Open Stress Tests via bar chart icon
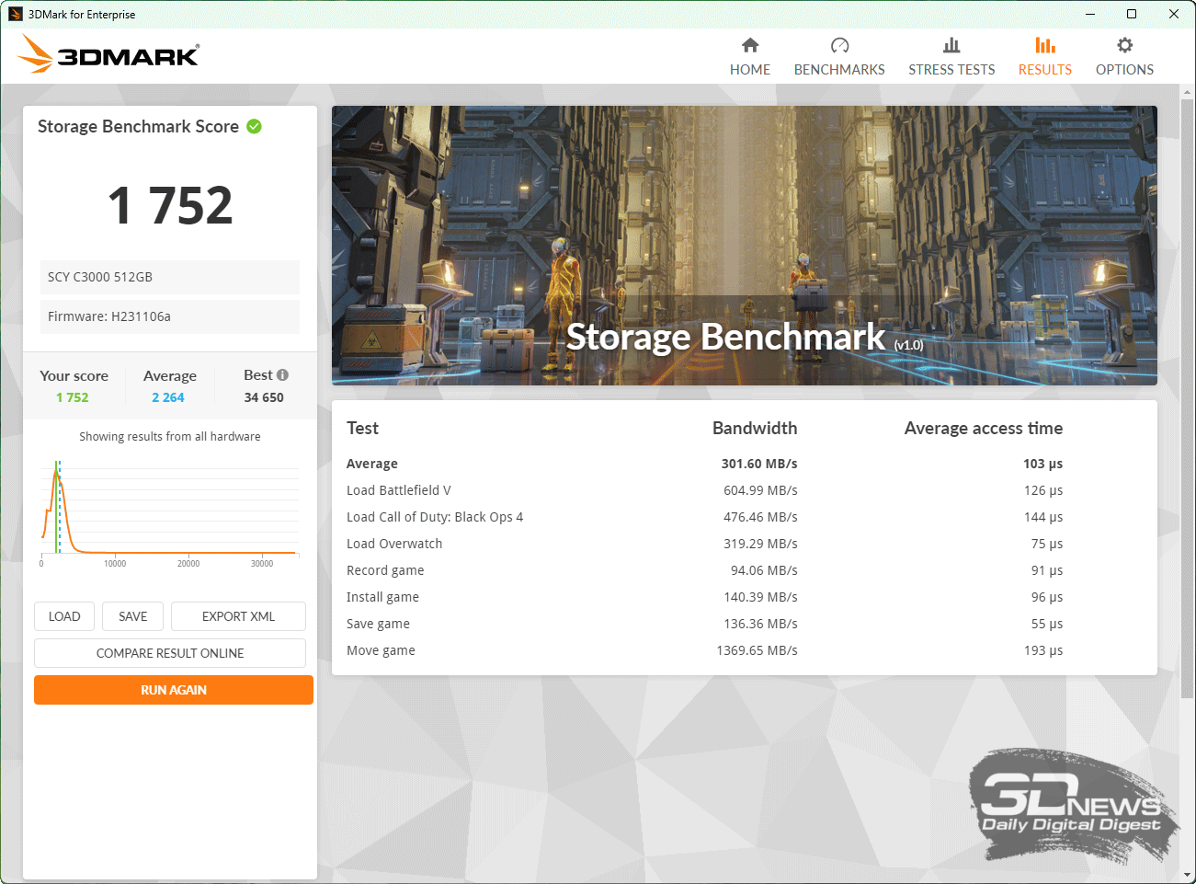This screenshot has height=884, width=1196. coord(951,45)
